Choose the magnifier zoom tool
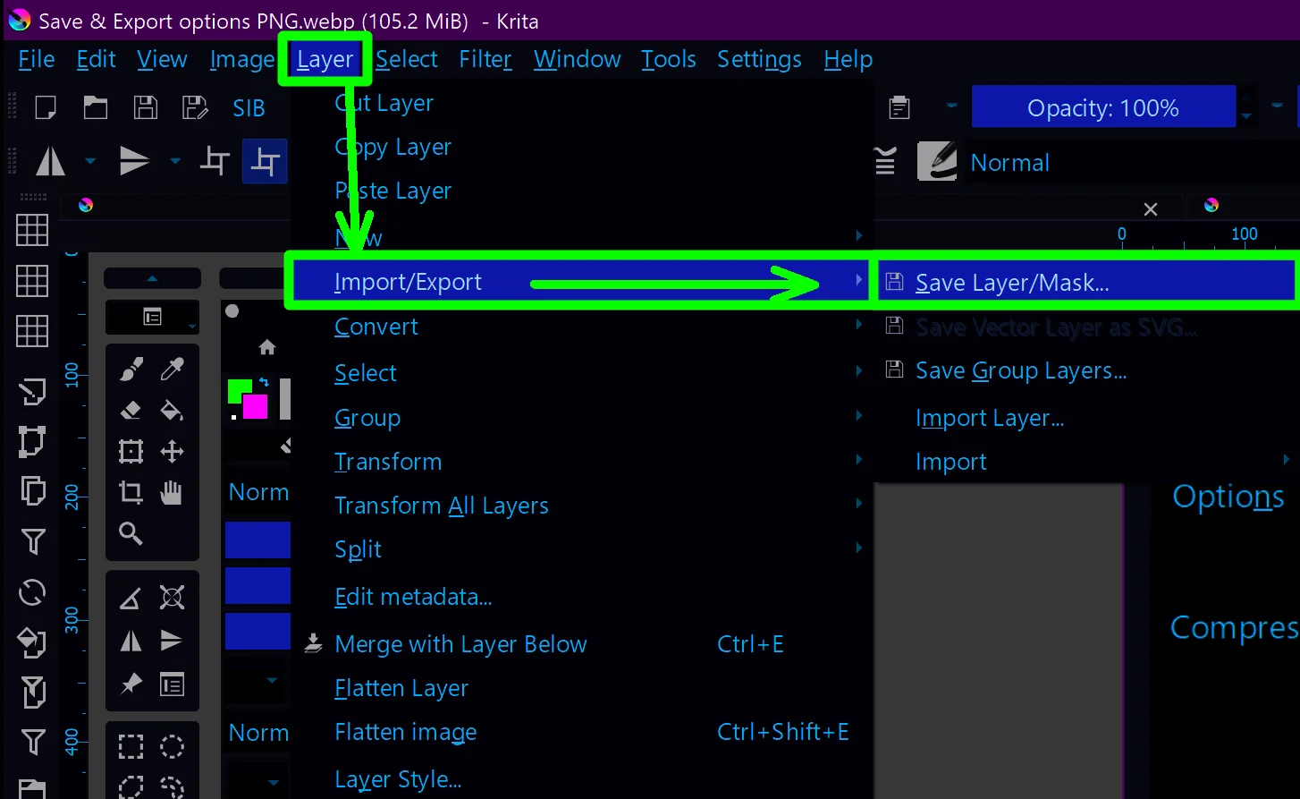This screenshot has height=799, width=1300. [x=131, y=533]
